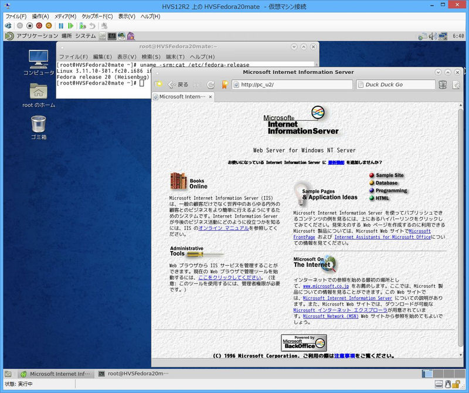469x393 pixels.
Task: Click the clock showing 6:40
Action: [458, 36]
